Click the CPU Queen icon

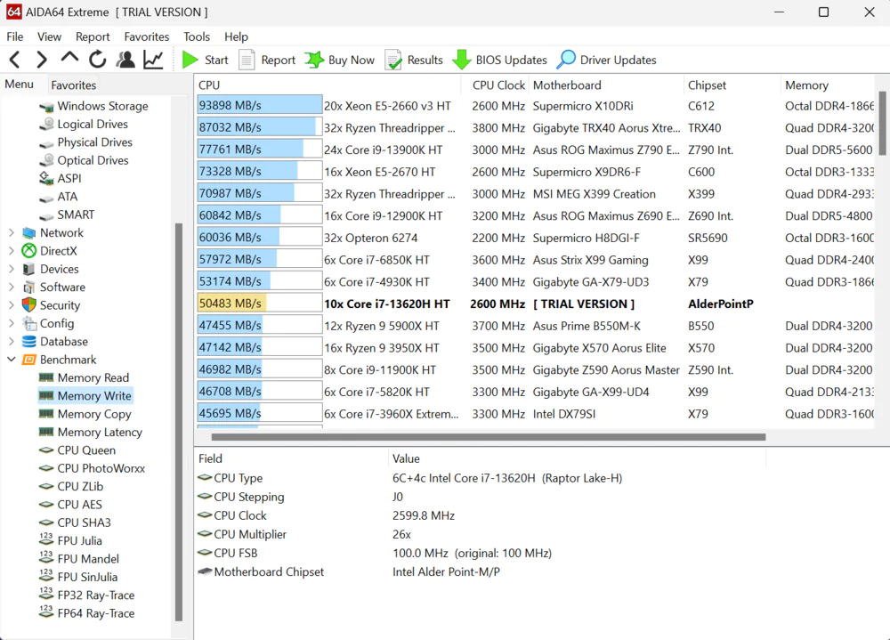tap(46, 450)
